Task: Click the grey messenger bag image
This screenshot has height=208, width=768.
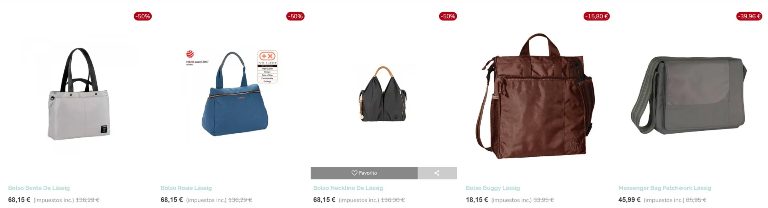Action: [689, 95]
